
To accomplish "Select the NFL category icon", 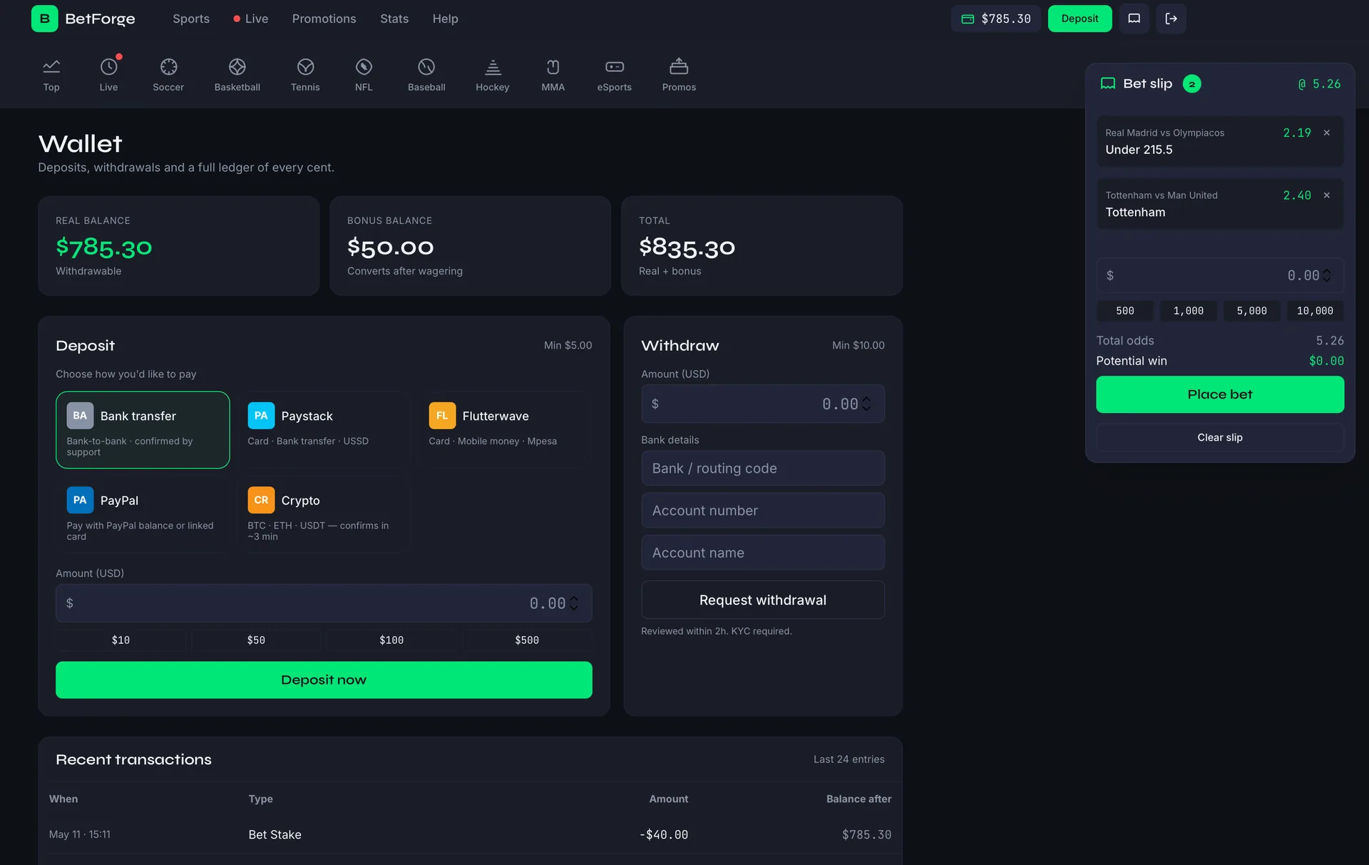I will coord(364,67).
